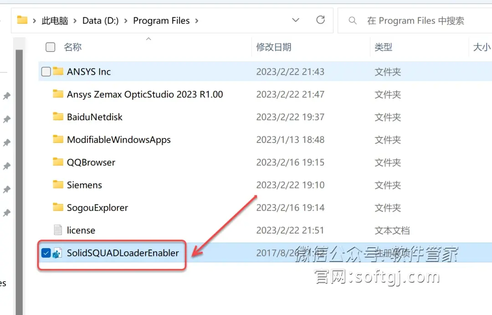The image size is (492, 315).
Task: Expand the chevron after Data (D:)
Action: (126, 20)
